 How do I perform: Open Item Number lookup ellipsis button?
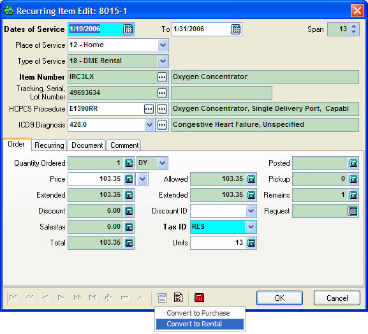pyautogui.click(x=162, y=77)
